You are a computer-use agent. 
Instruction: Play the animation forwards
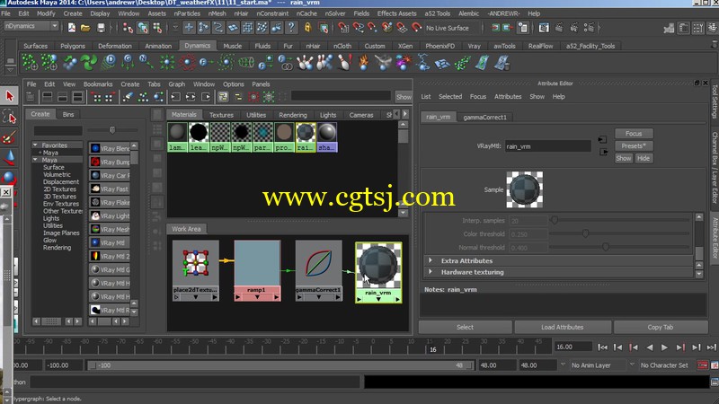pos(664,347)
